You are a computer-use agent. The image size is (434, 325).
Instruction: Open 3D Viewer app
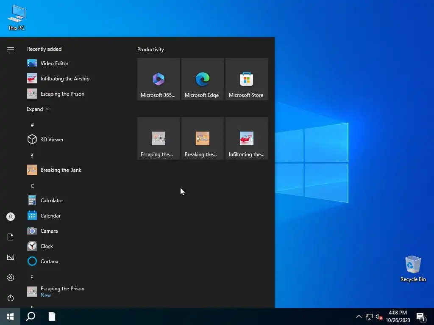click(75, 139)
